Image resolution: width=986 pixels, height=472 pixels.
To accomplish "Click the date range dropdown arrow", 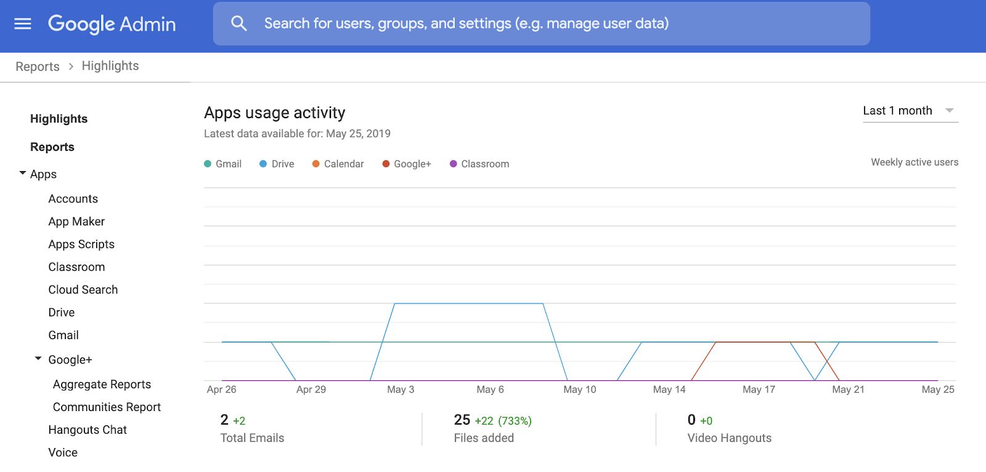I will coord(950,111).
